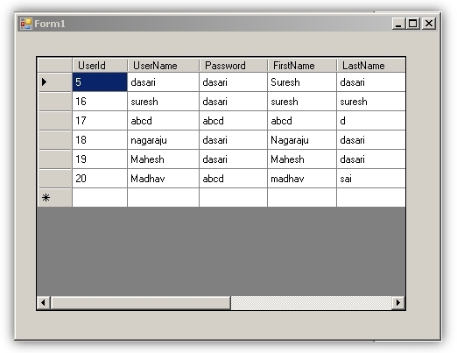Select Password cell 'abcd' in row 20
This screenshot has width=457, height=353.
[234, 179]
